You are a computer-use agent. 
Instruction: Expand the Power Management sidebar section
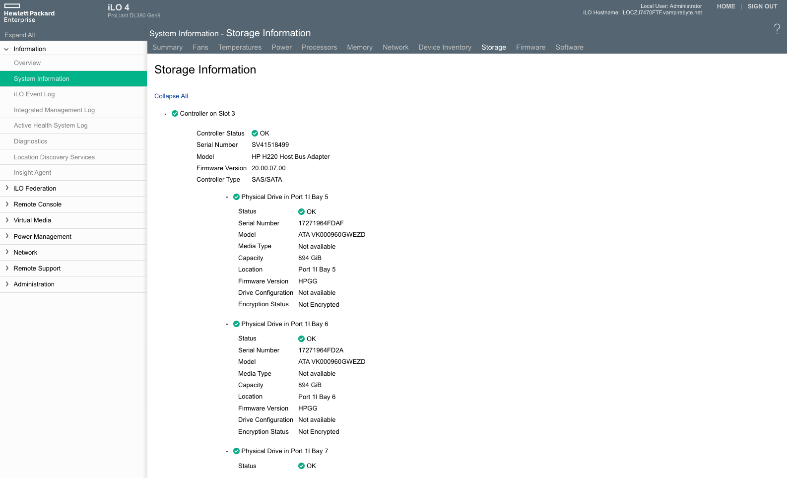pos(7,236)
